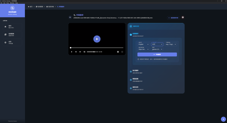Screen dimensions: 227x123
Task: Click the 返回视频详情 button
Action: point(173,18)
